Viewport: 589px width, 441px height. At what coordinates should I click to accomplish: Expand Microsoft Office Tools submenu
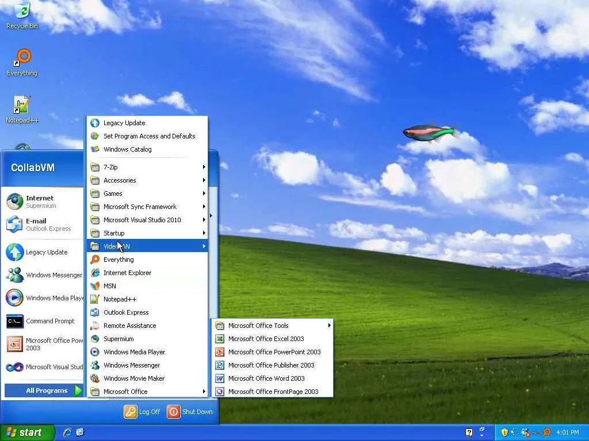point(272,326)
